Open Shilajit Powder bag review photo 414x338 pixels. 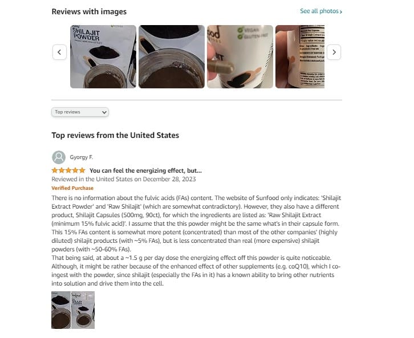[103, 56]
